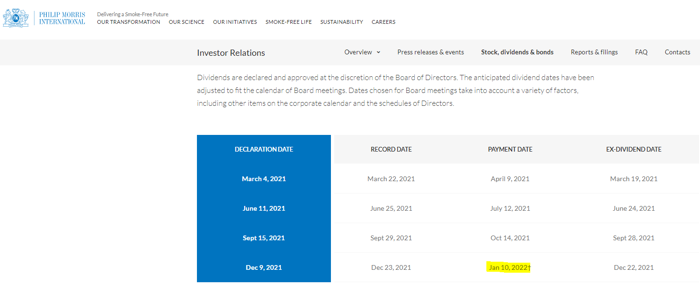Open the Careers page
Viewport: 700px width, 297px height.
tap(383, 22)
